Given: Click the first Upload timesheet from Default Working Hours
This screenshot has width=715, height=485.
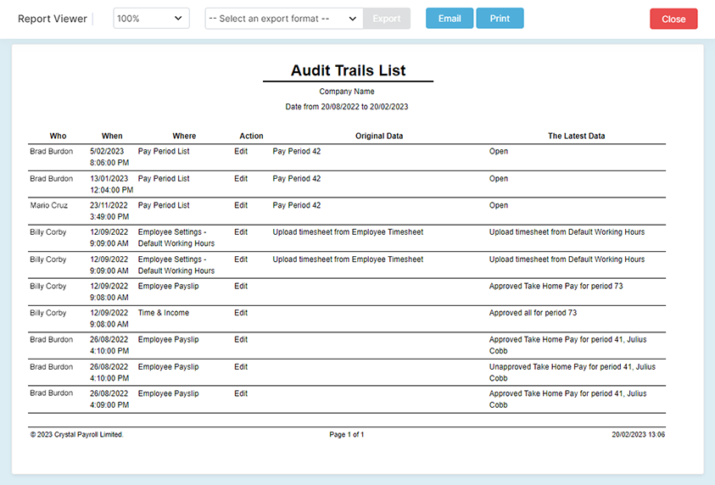Looking at the screenshot, I should tap(567, 232).
